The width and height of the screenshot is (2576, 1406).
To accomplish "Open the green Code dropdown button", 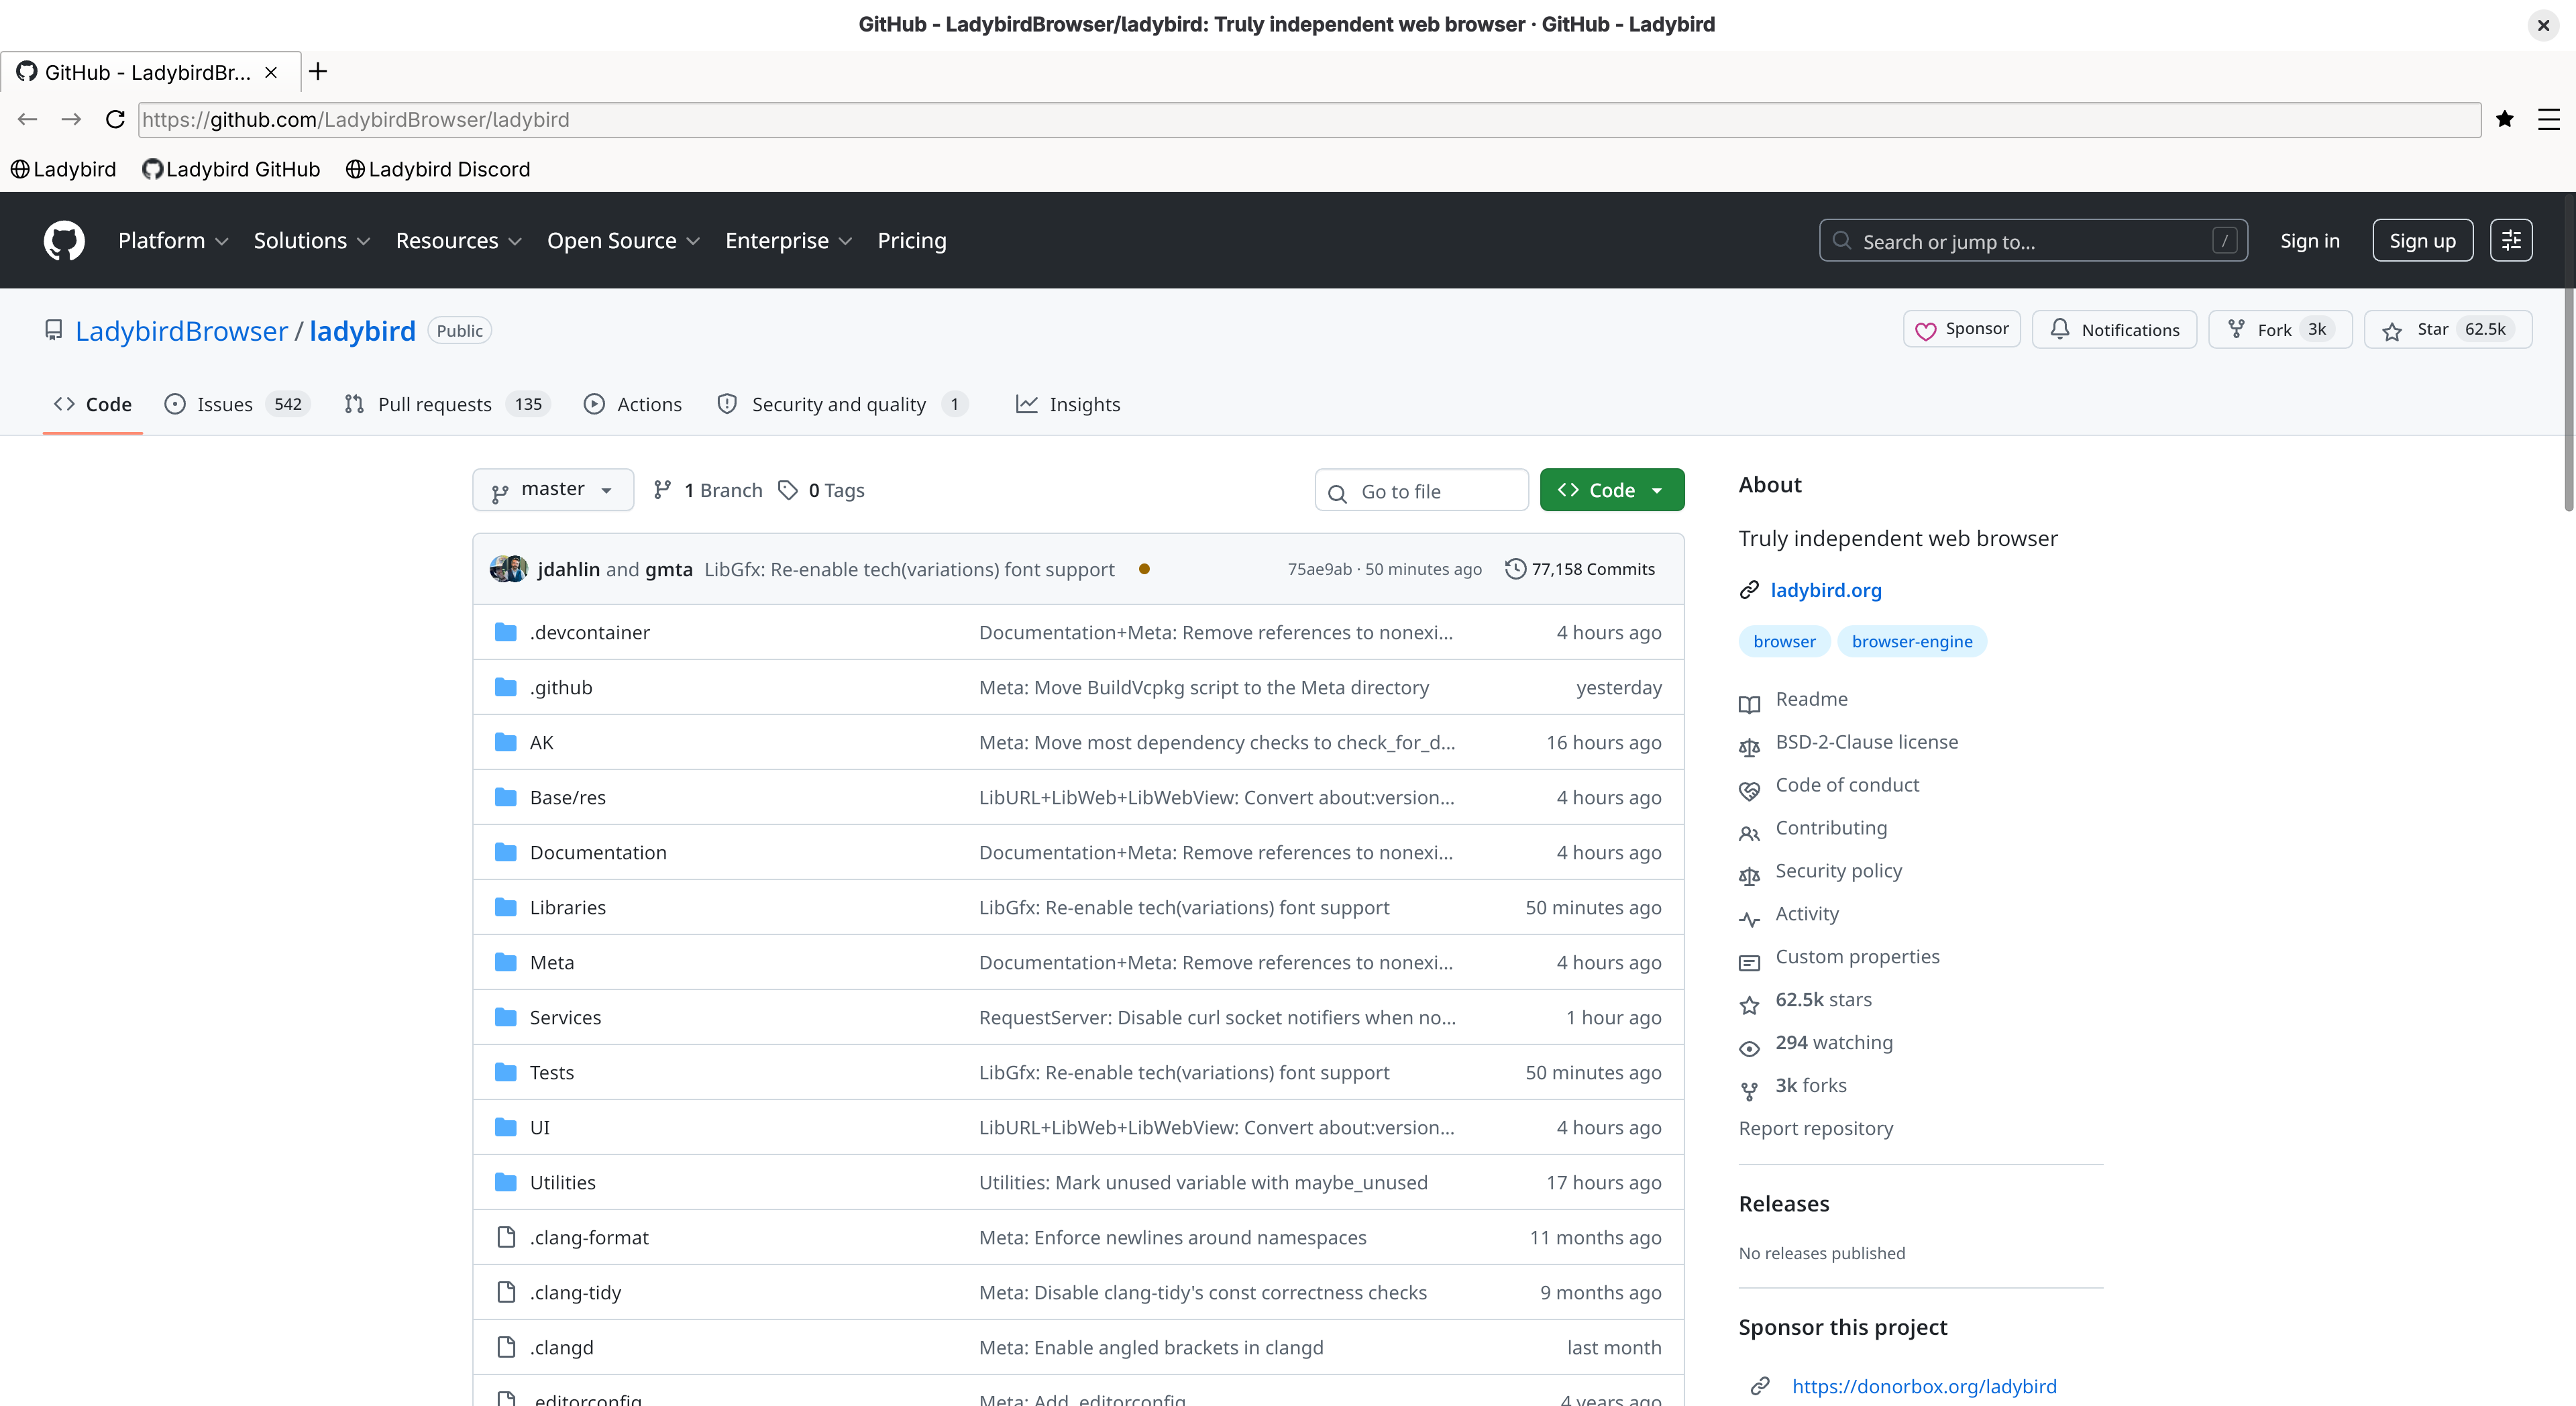I will (1612, 490).
